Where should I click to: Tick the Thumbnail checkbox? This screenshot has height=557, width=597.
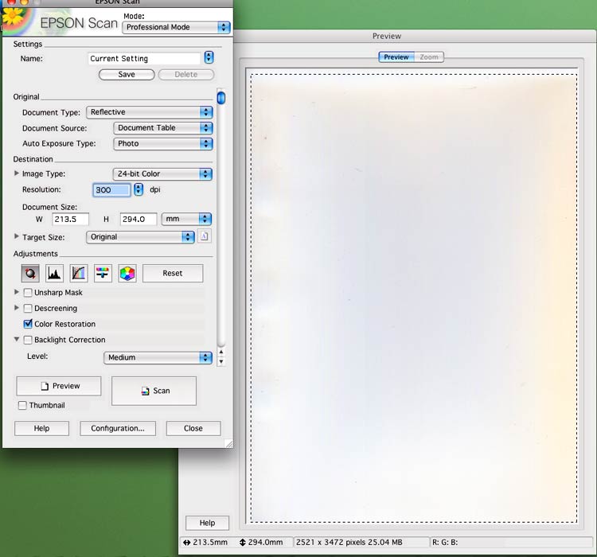[x=22, y=405]
